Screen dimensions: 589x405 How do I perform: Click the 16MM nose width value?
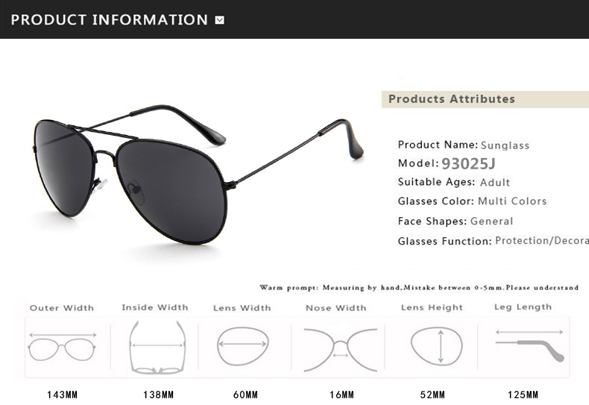tap(342, 395)
